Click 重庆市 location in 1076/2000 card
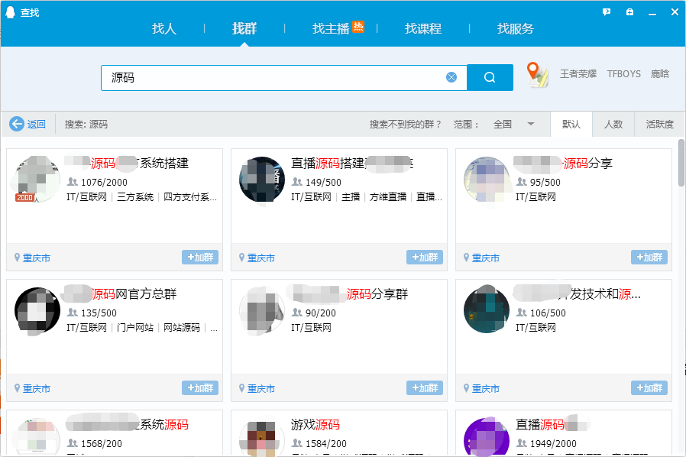The width and height of the screenshot is (686, 457). pyautogui.click(x=37, y=258)
